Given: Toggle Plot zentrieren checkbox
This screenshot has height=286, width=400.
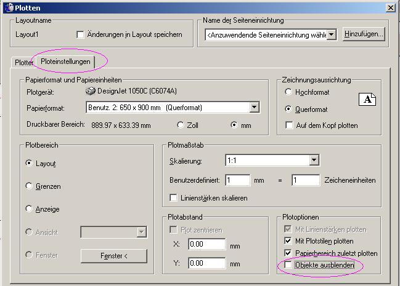Looking at the screenshot, I should (x=173, y=230).
